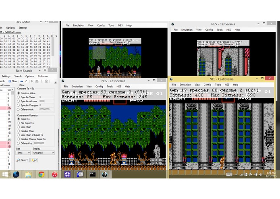Select the Specific Address radio button
Image resolution: width=280 pixels, height=199 pixels.
19,101
